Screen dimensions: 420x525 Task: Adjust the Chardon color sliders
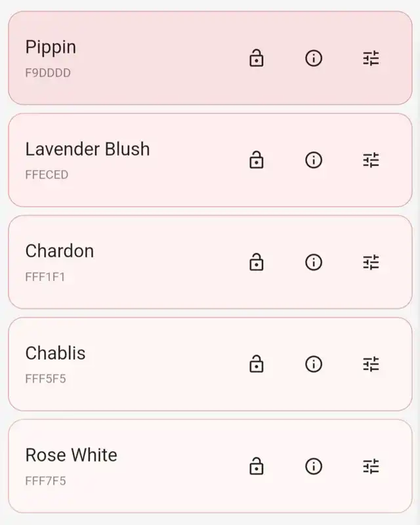pyautogui.click(x=371, y=262)
